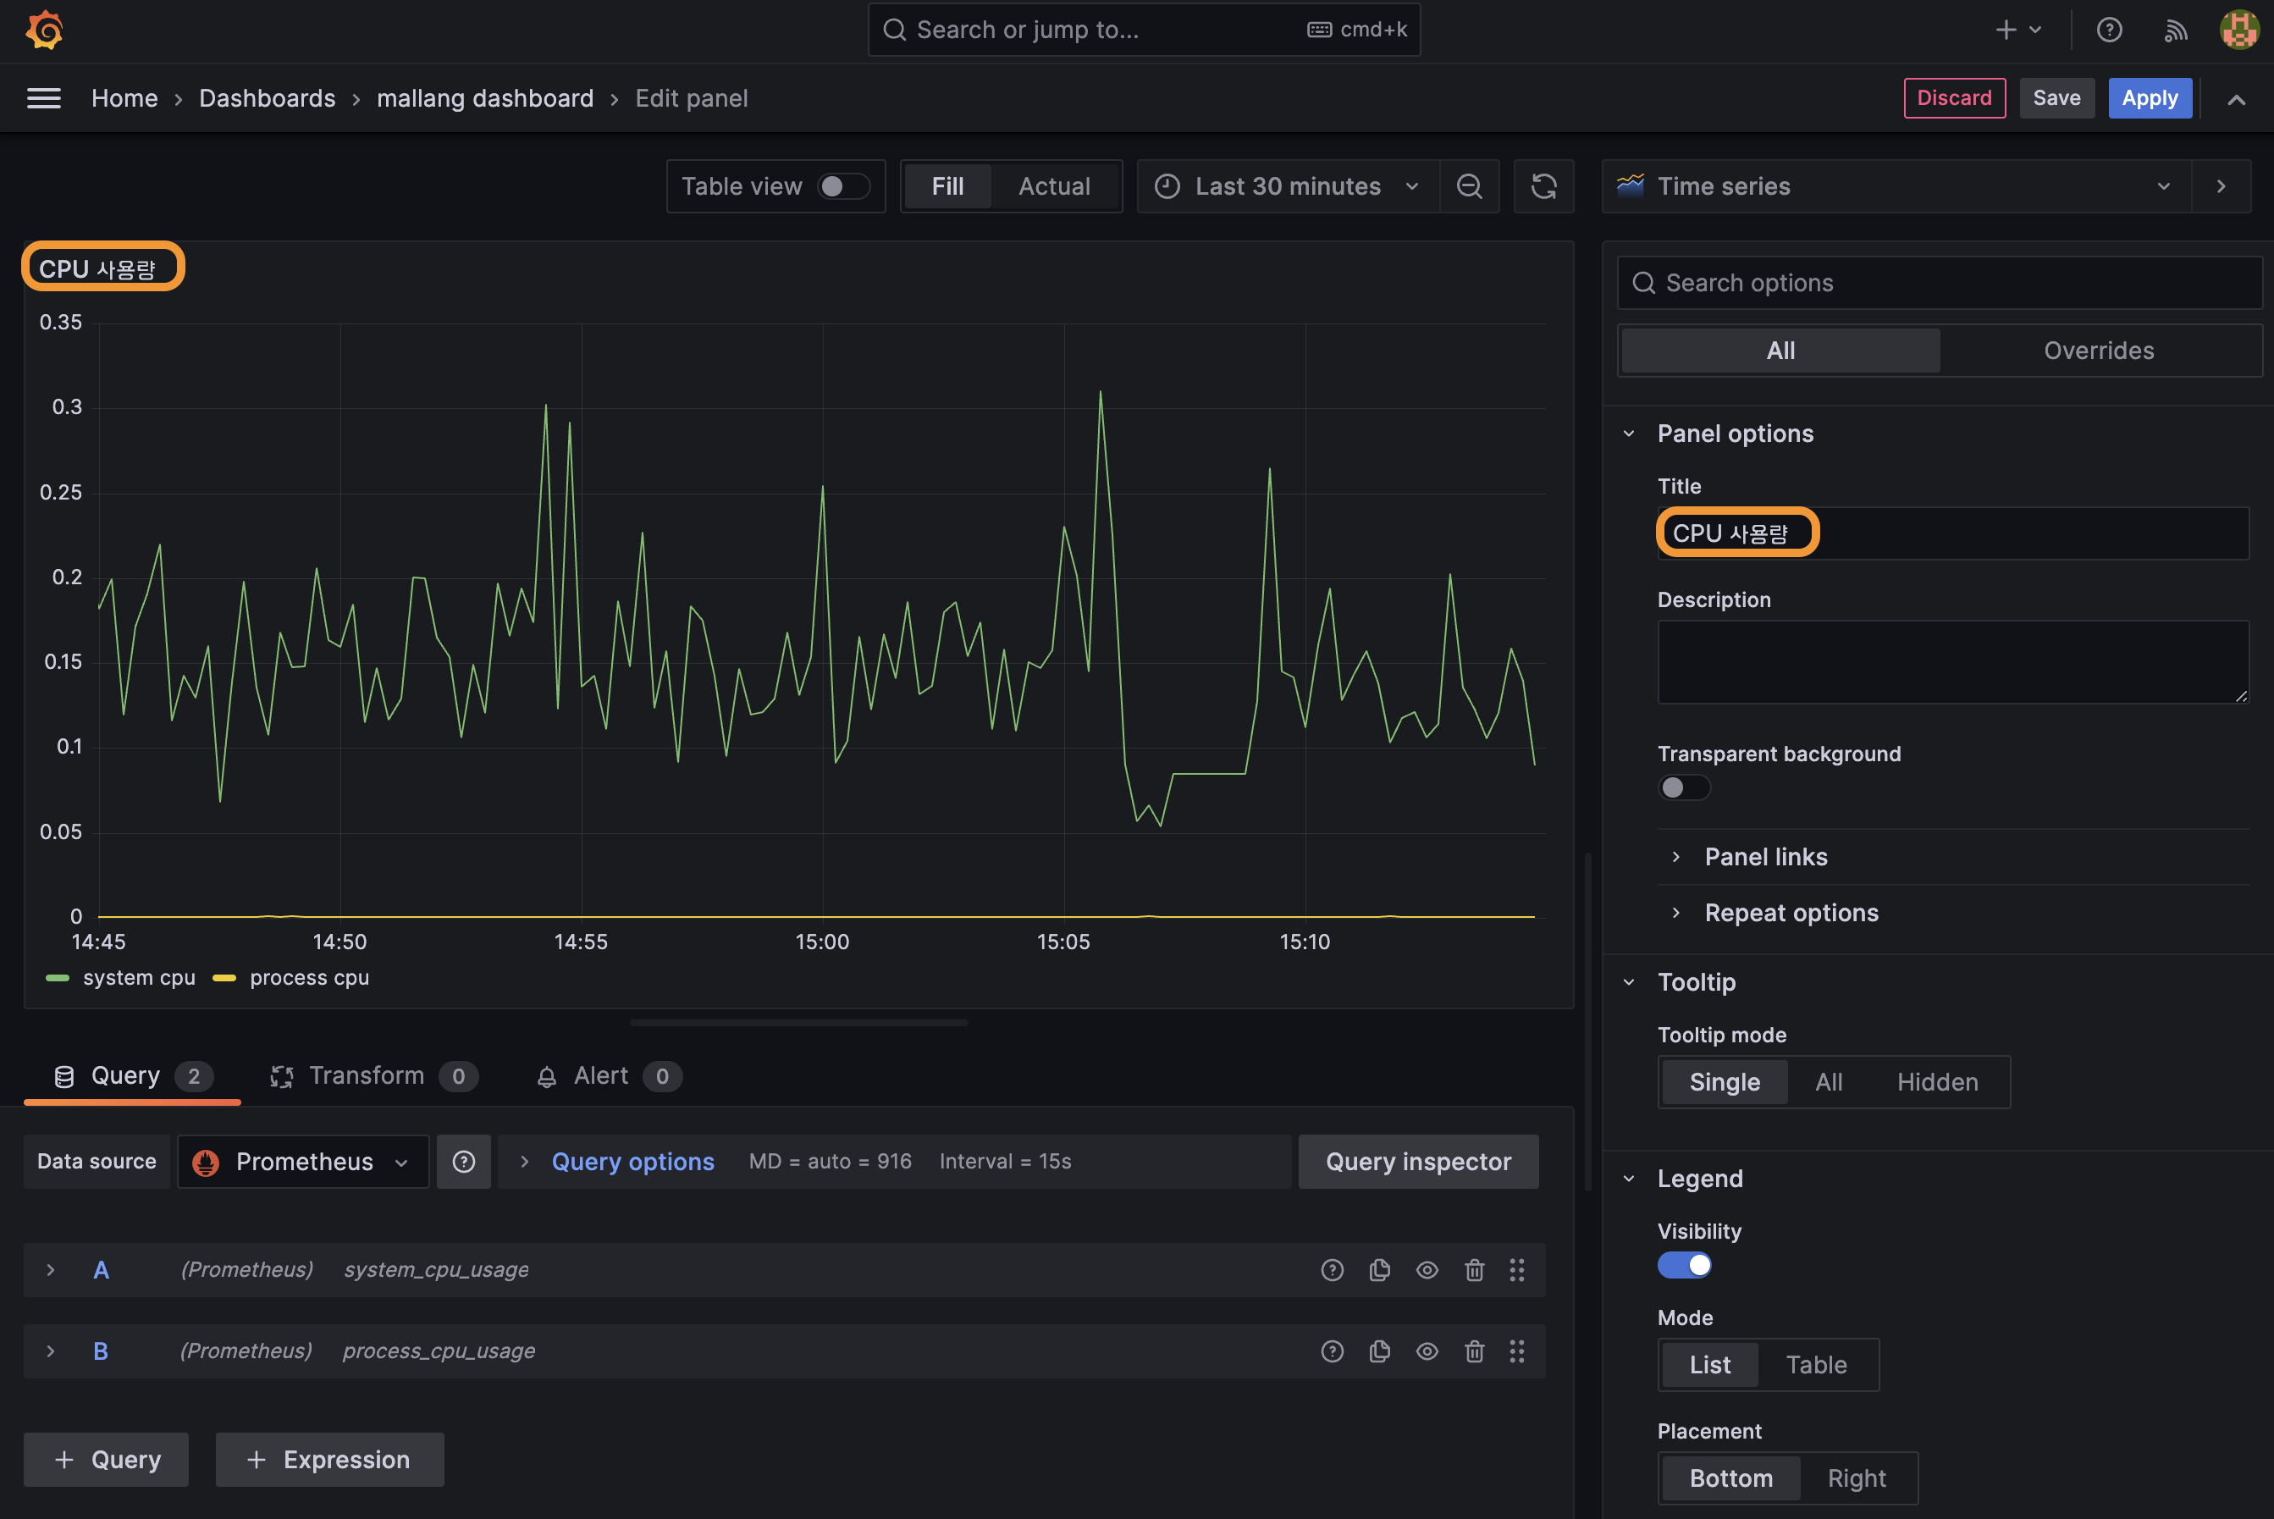This screenshot has width=2274, height=1519.
Task: Refresh the panel with refresh icon
Action: point(1543,186)
